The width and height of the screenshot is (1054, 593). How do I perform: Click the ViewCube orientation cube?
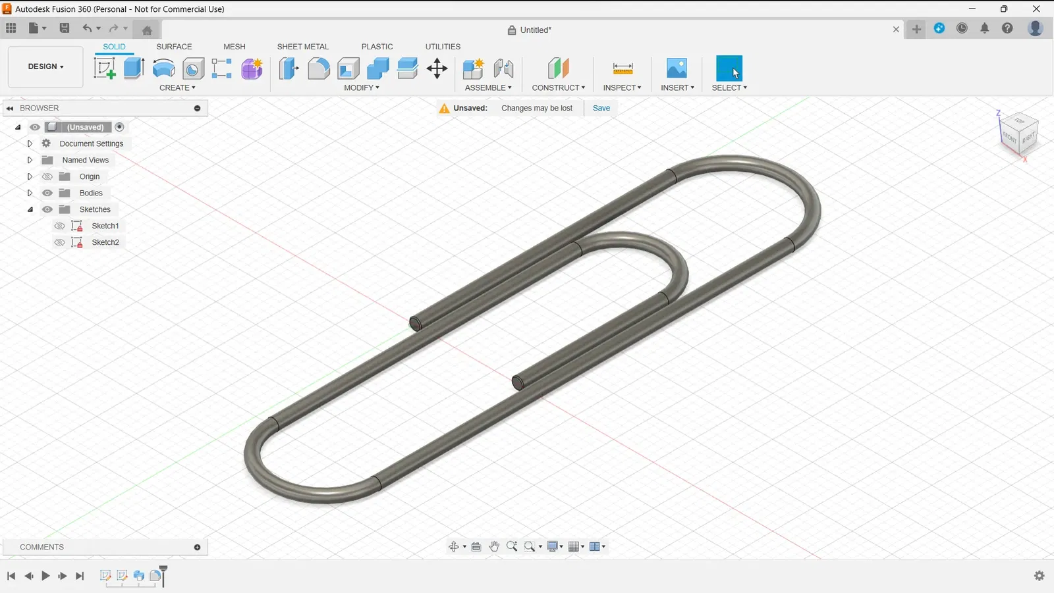[1020, 135]
